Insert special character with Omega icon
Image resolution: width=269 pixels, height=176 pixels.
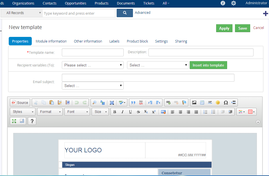point(226,103)
